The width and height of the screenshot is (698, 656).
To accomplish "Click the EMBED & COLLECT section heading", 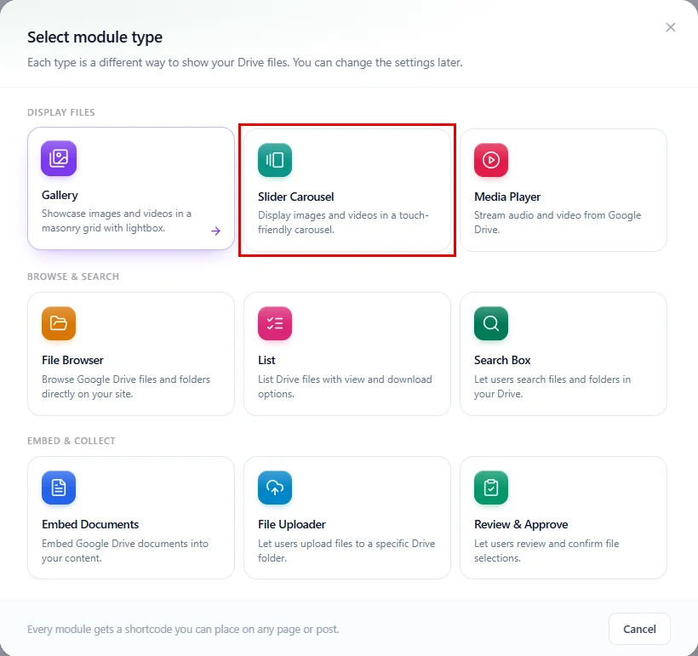I will pos(72,441).
